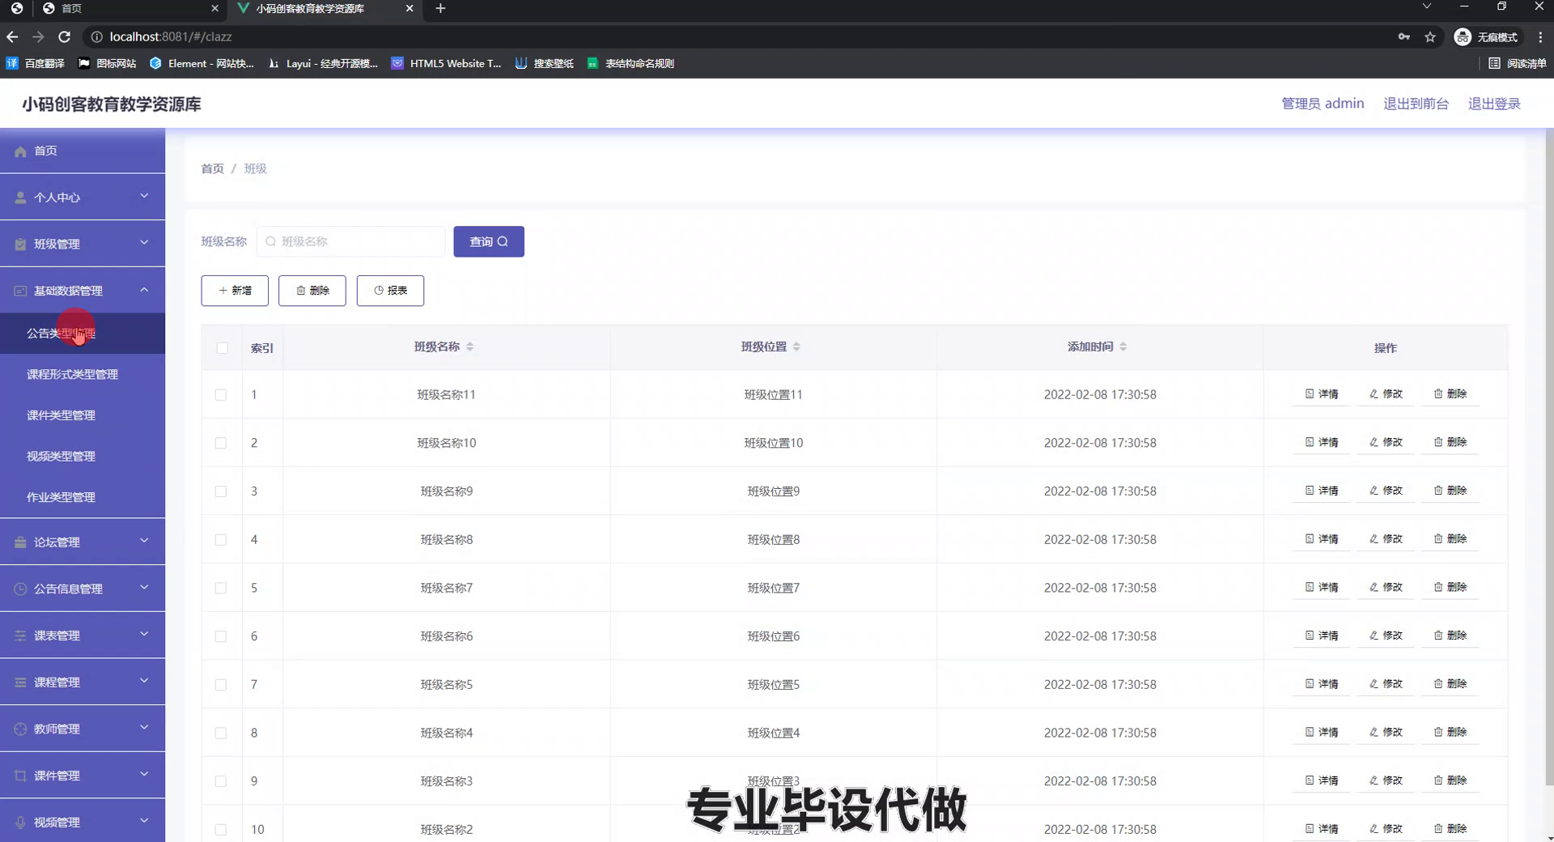Image resolution: width=1554 pixels, height=842 pixels.
Task: Open the 阅读清单 reading list
Action: point(1518,63)
